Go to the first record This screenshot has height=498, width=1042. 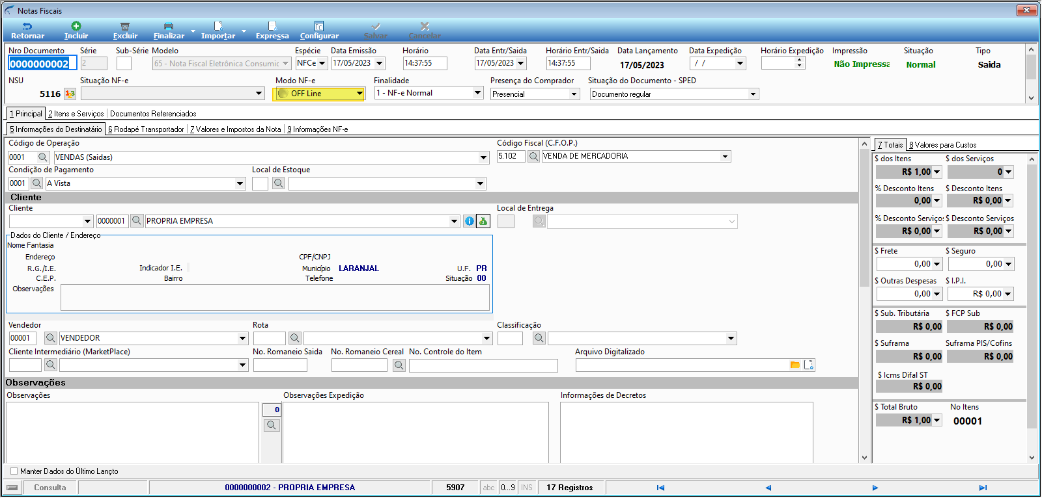pos(660,488)
